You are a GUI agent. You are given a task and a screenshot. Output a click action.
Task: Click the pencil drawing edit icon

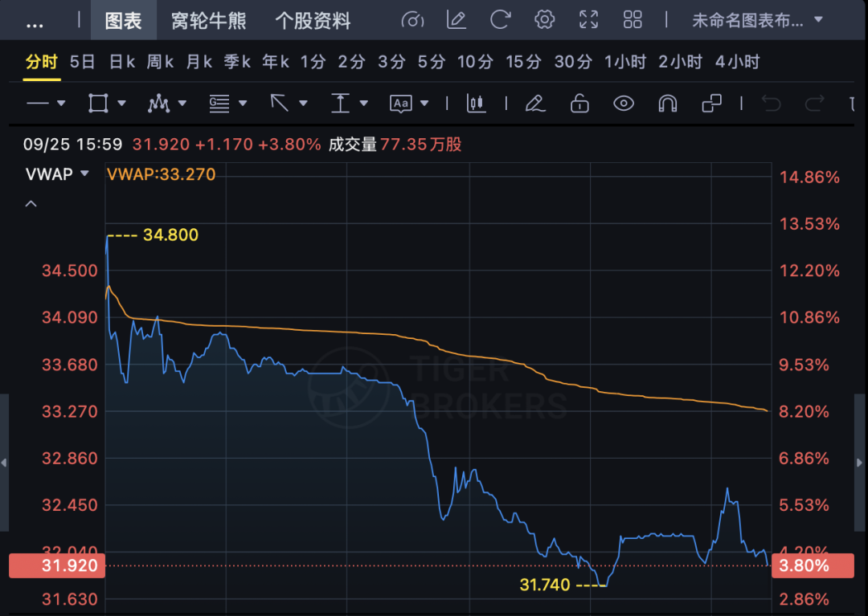click(534, 103)
